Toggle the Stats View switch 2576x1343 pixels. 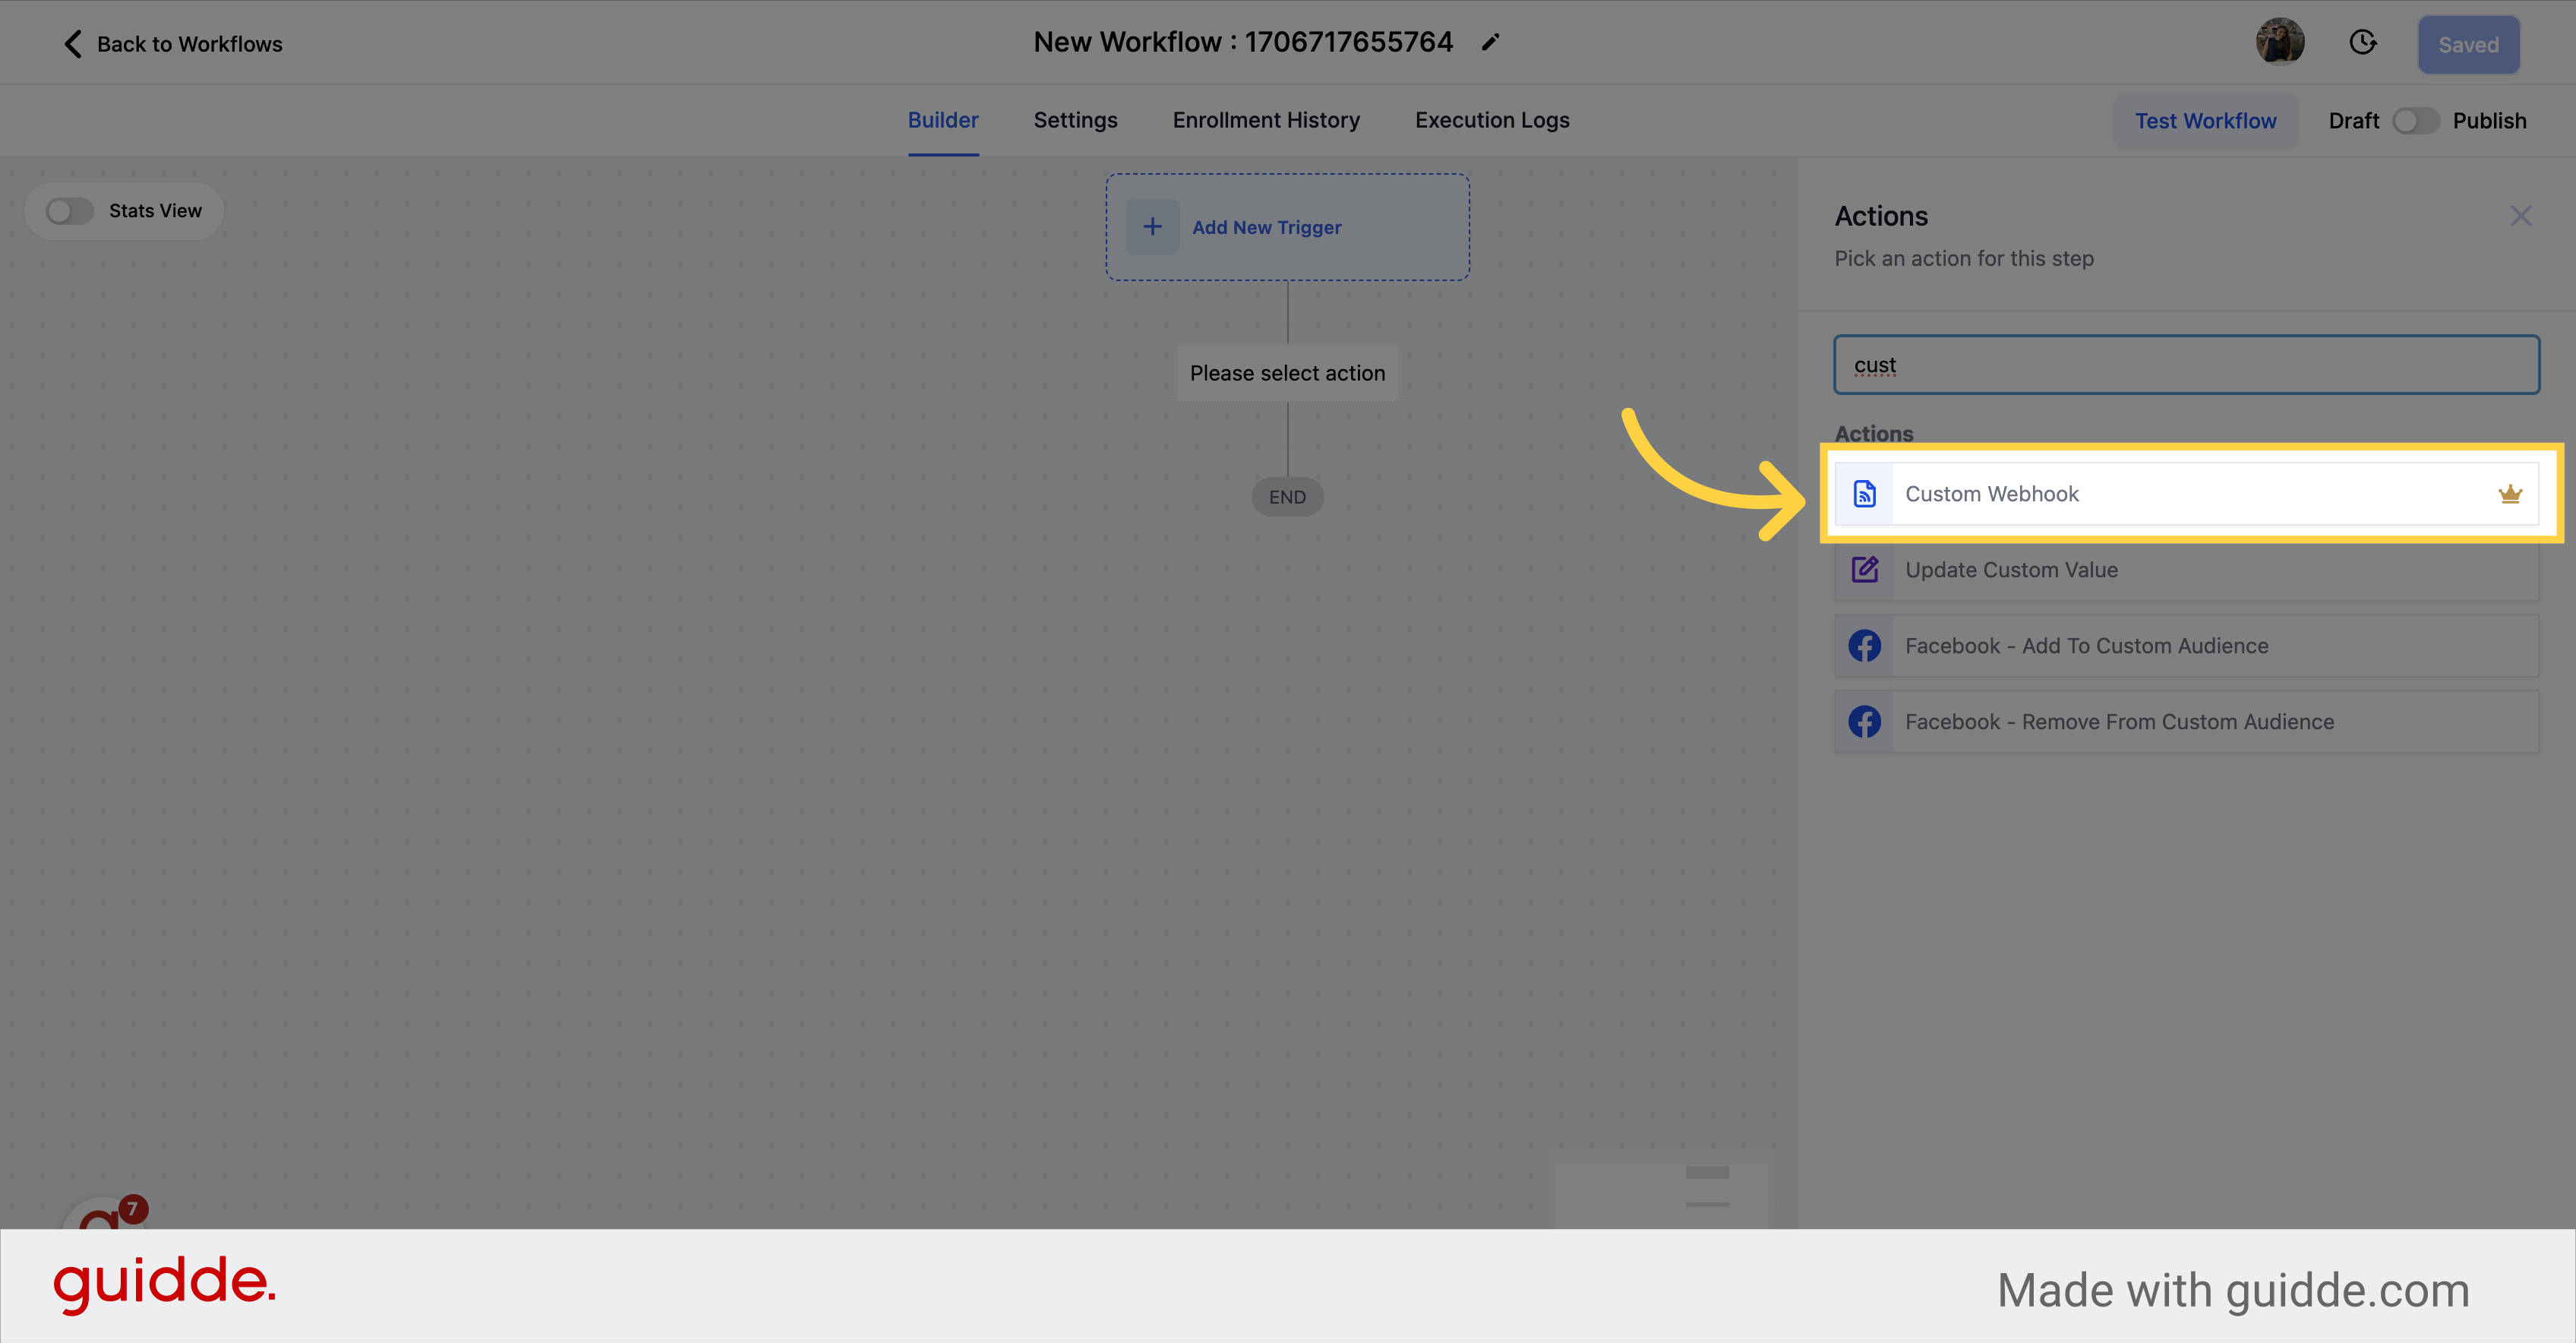(x=70, y=211)
